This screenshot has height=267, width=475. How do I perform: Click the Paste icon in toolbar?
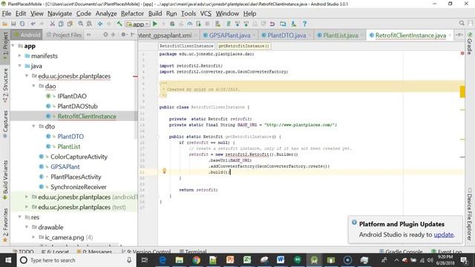tap(70, 24)
